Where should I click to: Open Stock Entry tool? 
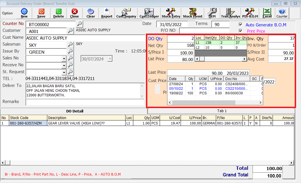(x=171, y=13)
